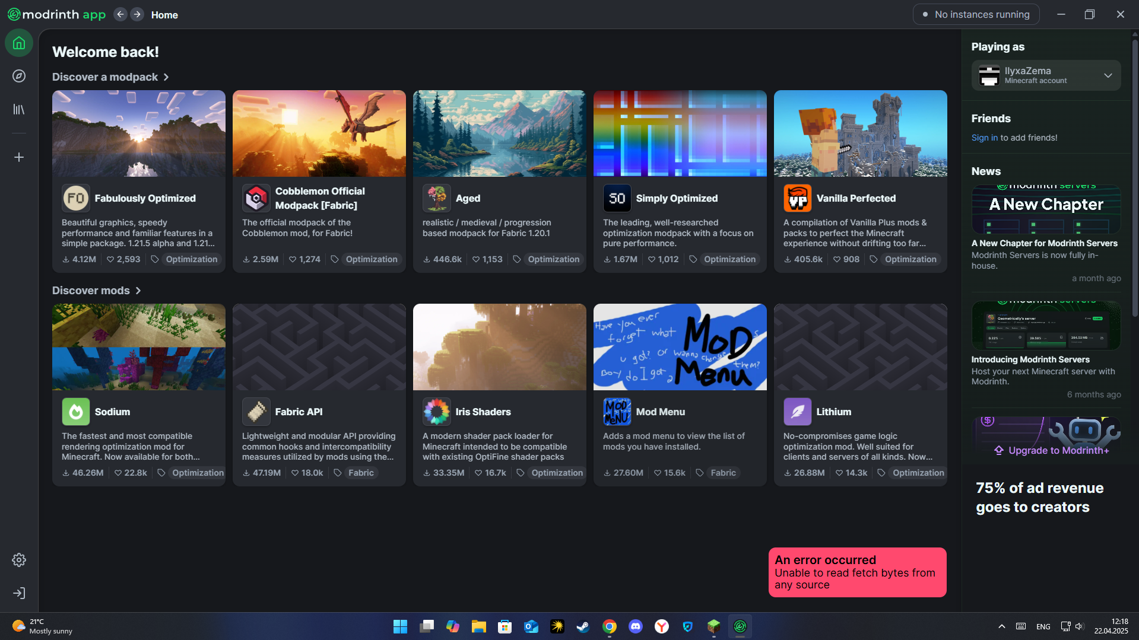1139x640 pixels.
Task: Open the volume speaker icon in tray
Action: [x=1079, y=626]
